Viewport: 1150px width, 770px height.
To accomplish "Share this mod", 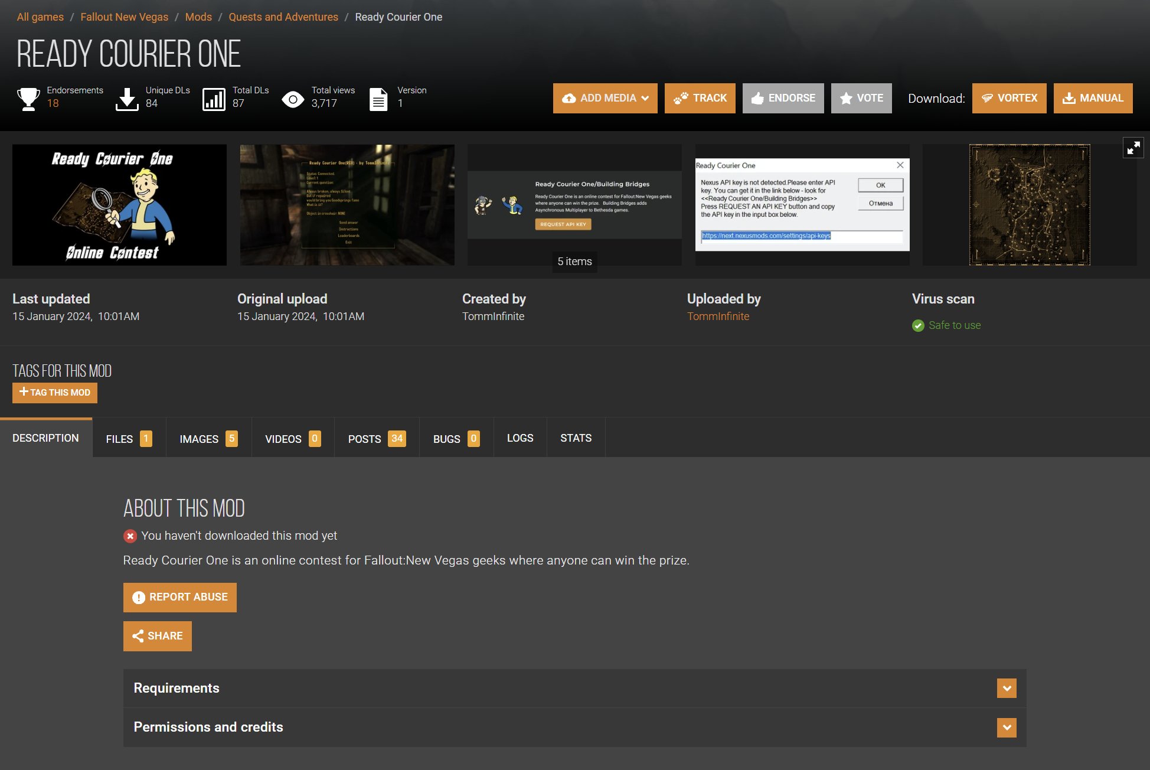I will 158,636.
